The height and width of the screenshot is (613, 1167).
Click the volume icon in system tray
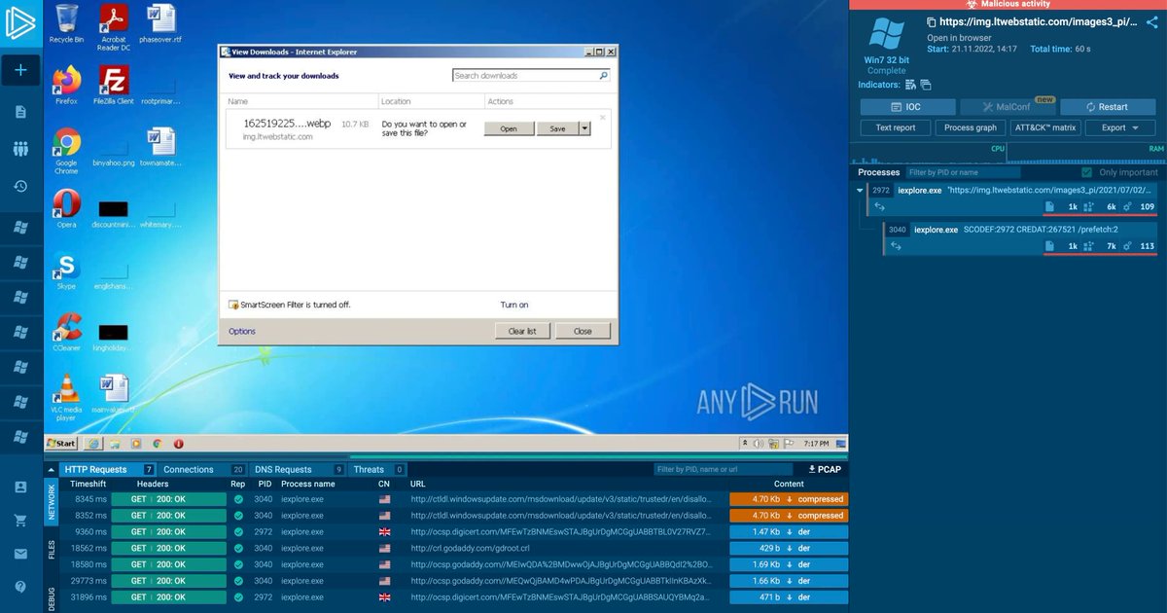[760, 444]
